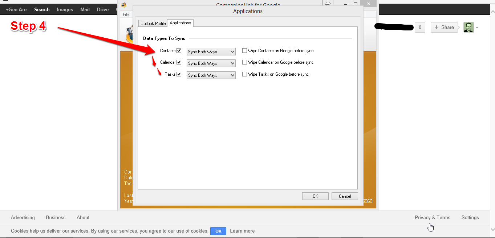The height and width of the screenshot is (238, 495).
Task: Select the Applications tab
Action: pyautogui.click(x=180, y=23)
